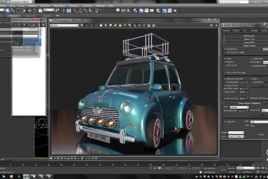This screenshot has height=179, width=268.
Task: Open the Graph Editors menu
Action: (x=60, y=6)
